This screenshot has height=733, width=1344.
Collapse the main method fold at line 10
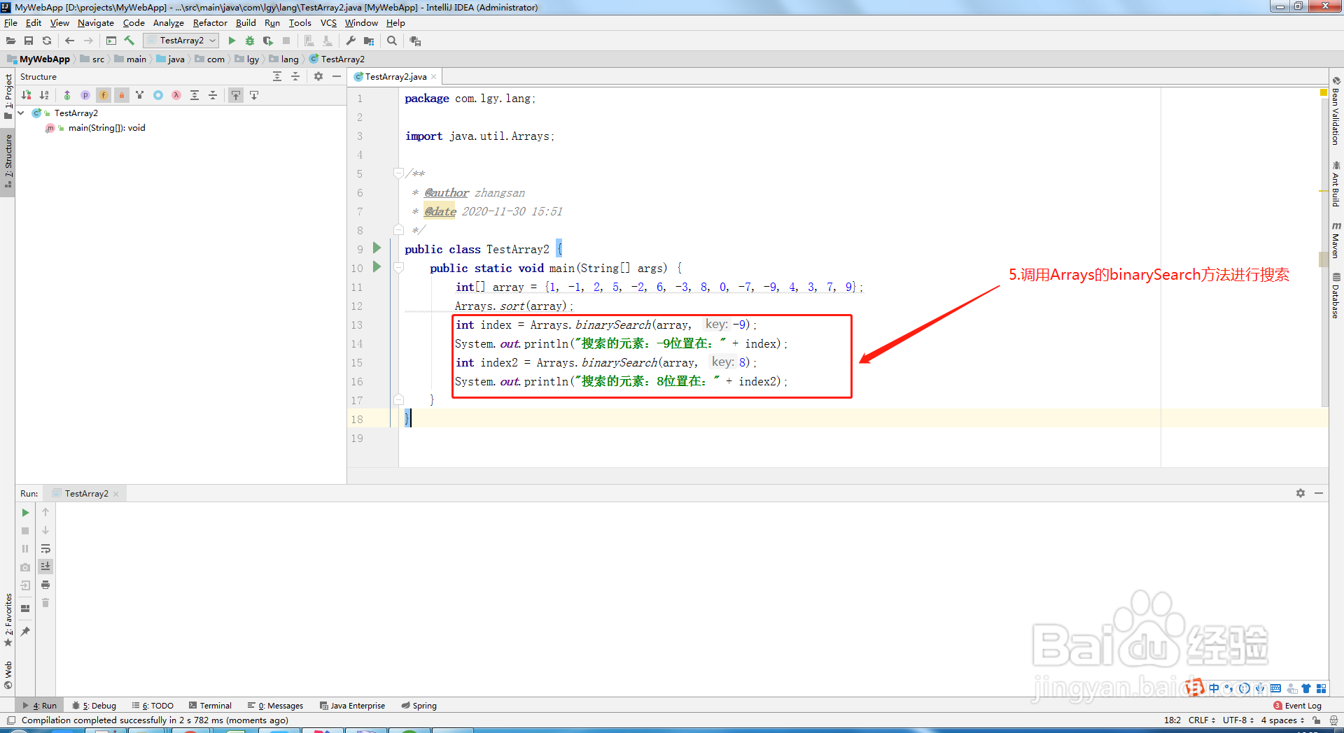tap(398, 267)
